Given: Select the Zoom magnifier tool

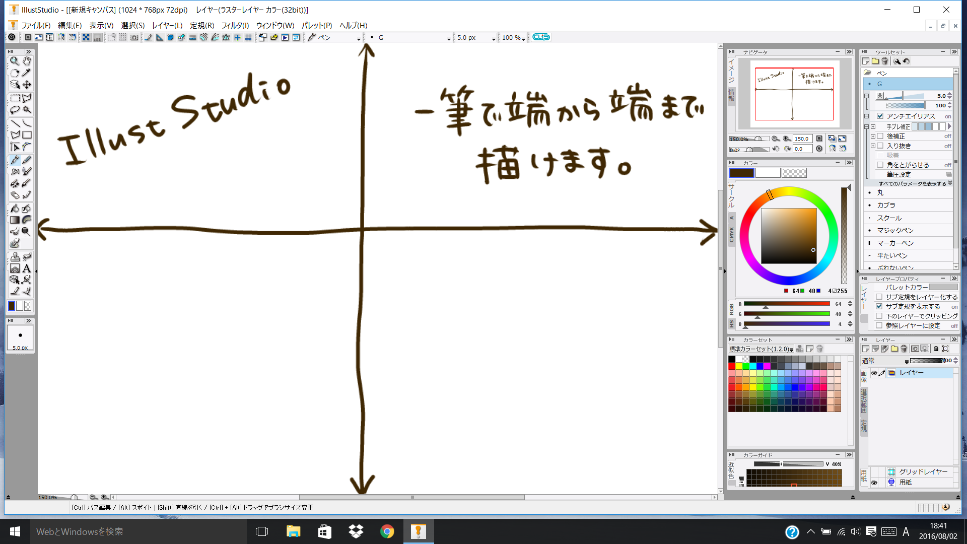Looking at the screenshot, I should coord(15,61).
